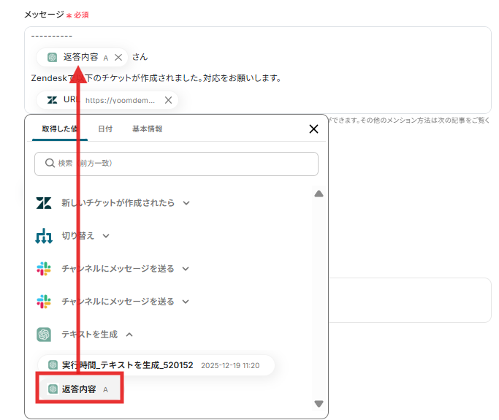Click Zendesk icon beside 新しいチケットが作成されたら
Screen dimensions: 499x420
tap(44, 202)
